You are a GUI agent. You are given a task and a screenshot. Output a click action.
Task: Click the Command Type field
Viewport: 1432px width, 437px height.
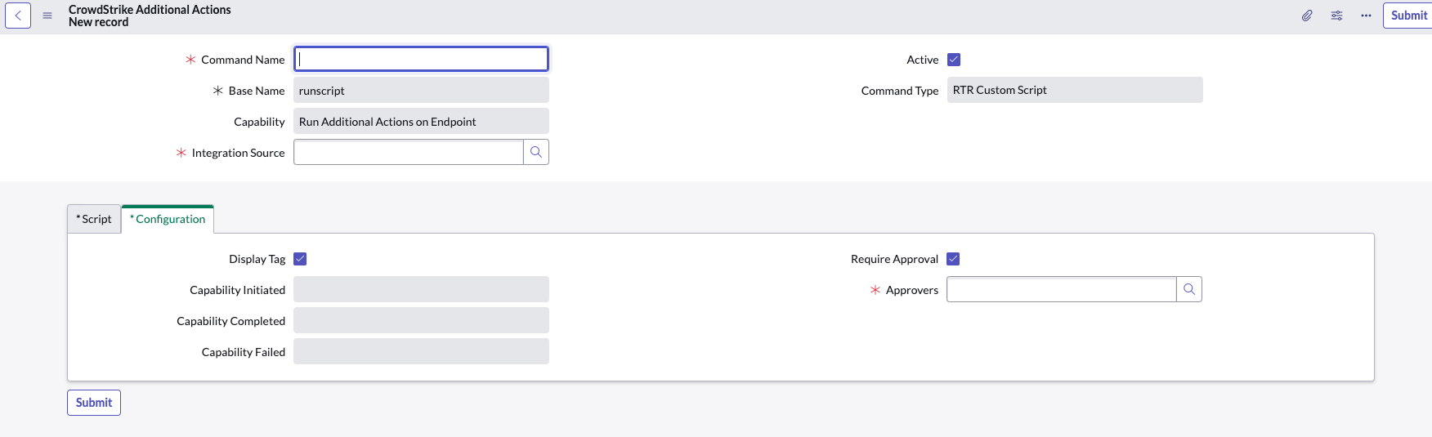tap(1075, 90)
